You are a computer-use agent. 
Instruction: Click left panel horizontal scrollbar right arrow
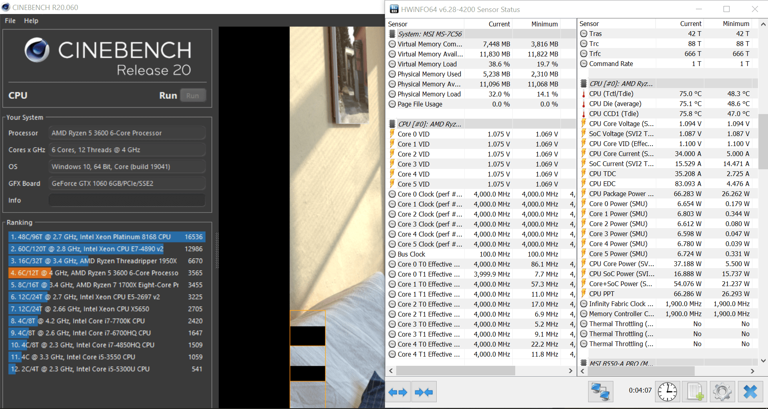[x=570, y=371]
